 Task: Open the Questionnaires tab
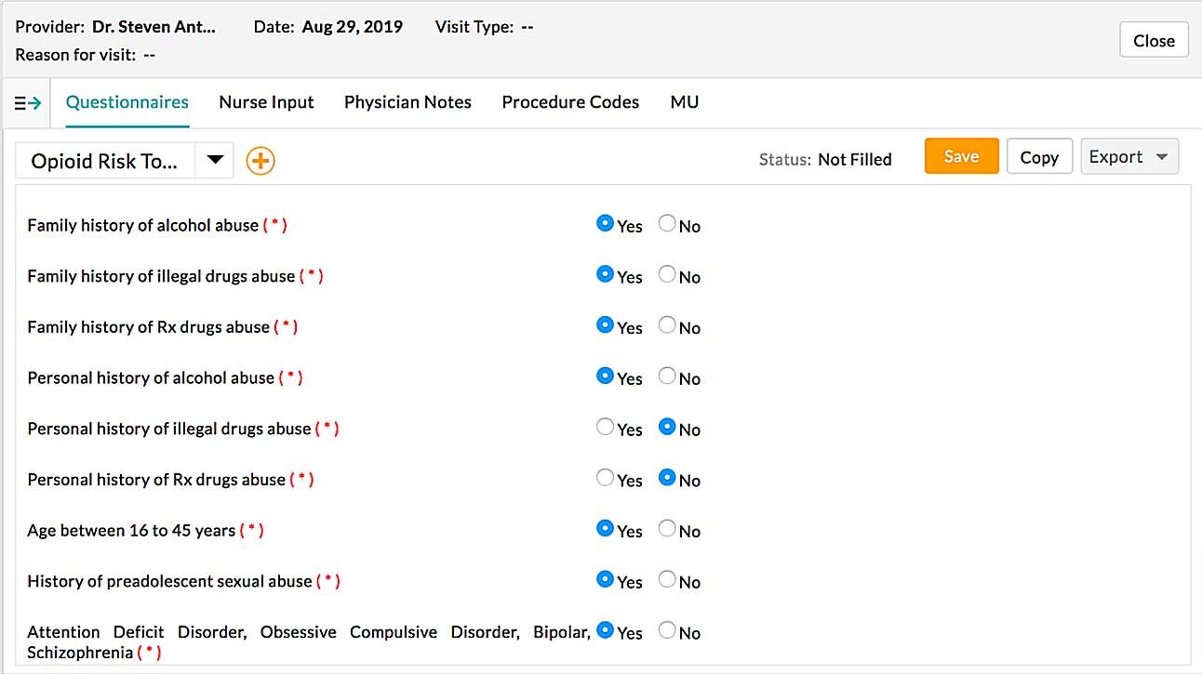127,102
